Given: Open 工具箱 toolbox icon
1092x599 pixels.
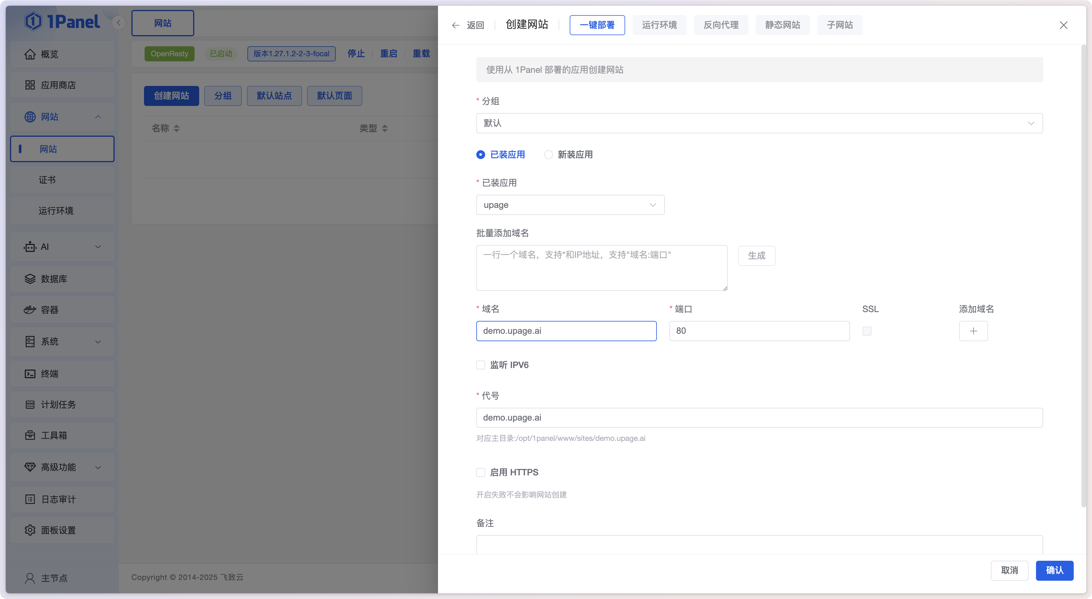Looking at the screenshot, I should 30,435.
